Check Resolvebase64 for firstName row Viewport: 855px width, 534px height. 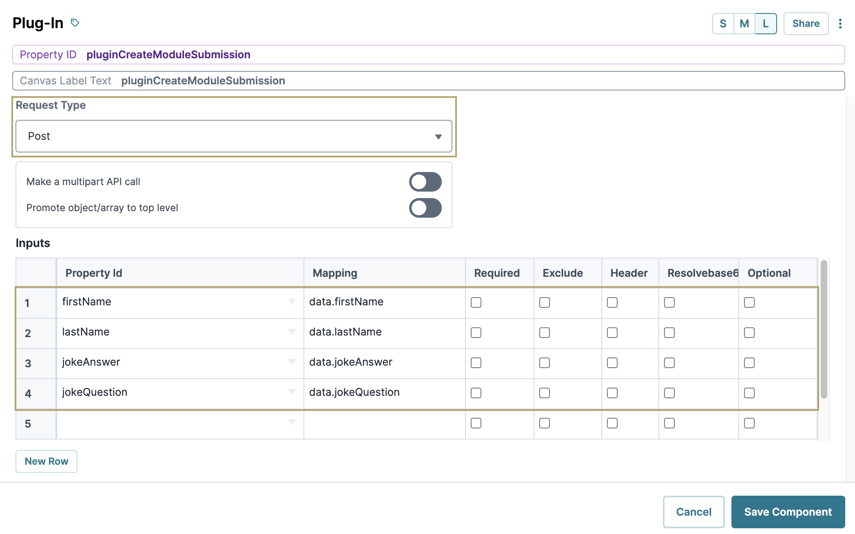[669, 302]
